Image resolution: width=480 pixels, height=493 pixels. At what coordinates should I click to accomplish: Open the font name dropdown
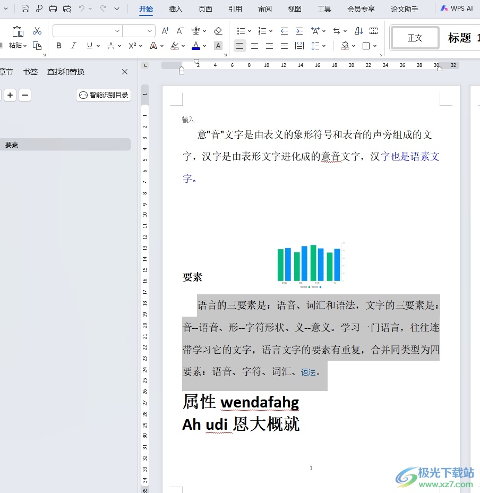click(x=117, y=31)
